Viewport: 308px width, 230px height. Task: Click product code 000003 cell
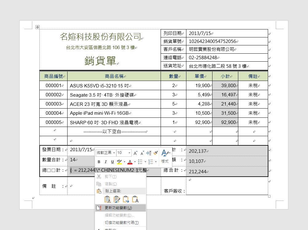coord(53,104)
